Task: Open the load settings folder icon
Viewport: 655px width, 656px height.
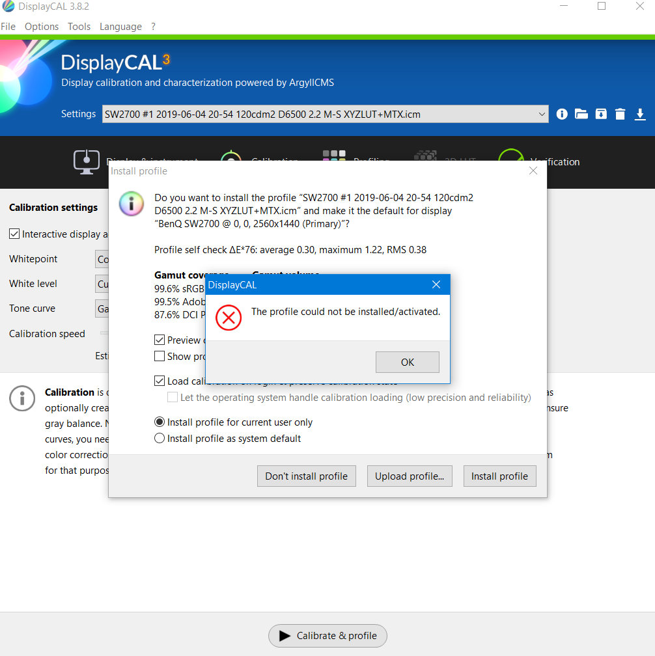Action: click(581, 114)
